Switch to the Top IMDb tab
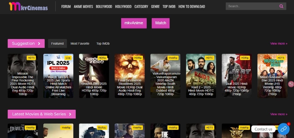 point(103,44)
